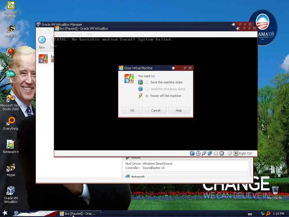Switch to Oracle VM VirtualBox Manager taskbar button
This screenshot has width=289, height=217.
(x=34, y=214)
